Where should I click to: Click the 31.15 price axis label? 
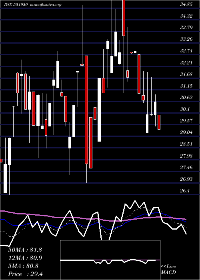pyautogui.click(x=186, y=86)
